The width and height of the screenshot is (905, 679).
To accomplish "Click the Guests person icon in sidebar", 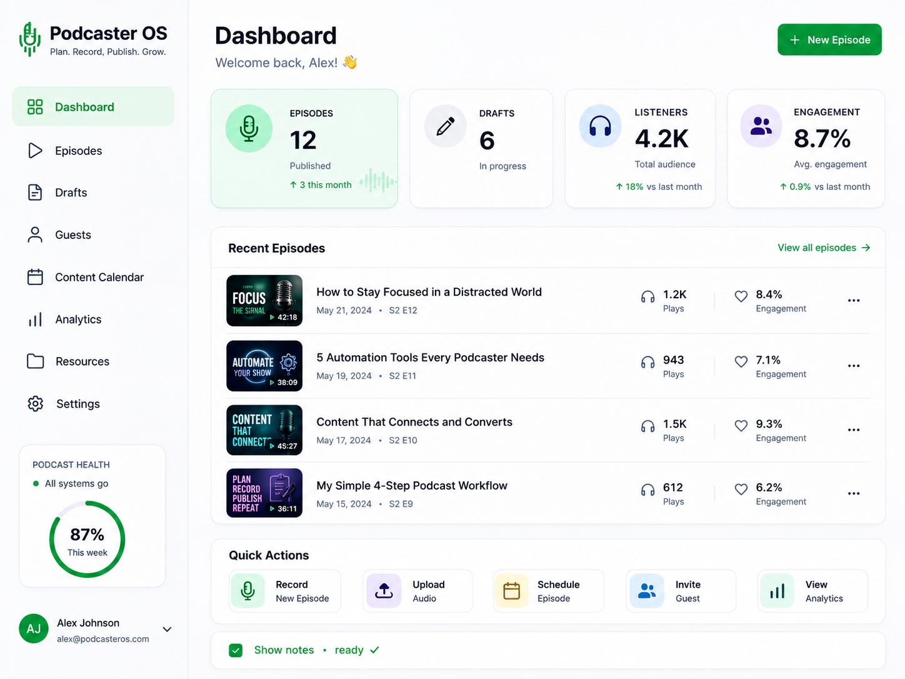I will pos(35,234).
